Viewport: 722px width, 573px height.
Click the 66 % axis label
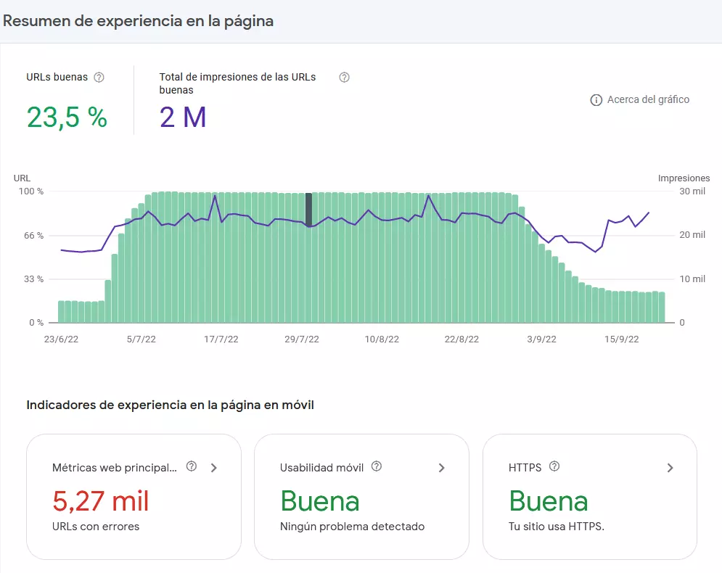(x=33, y=236)
